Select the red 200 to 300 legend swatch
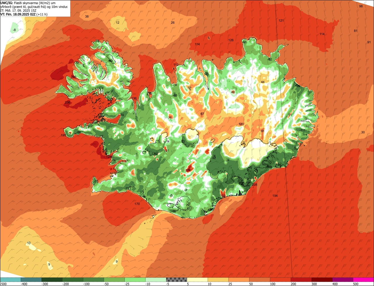374x286 pixels. coord(301,280)
